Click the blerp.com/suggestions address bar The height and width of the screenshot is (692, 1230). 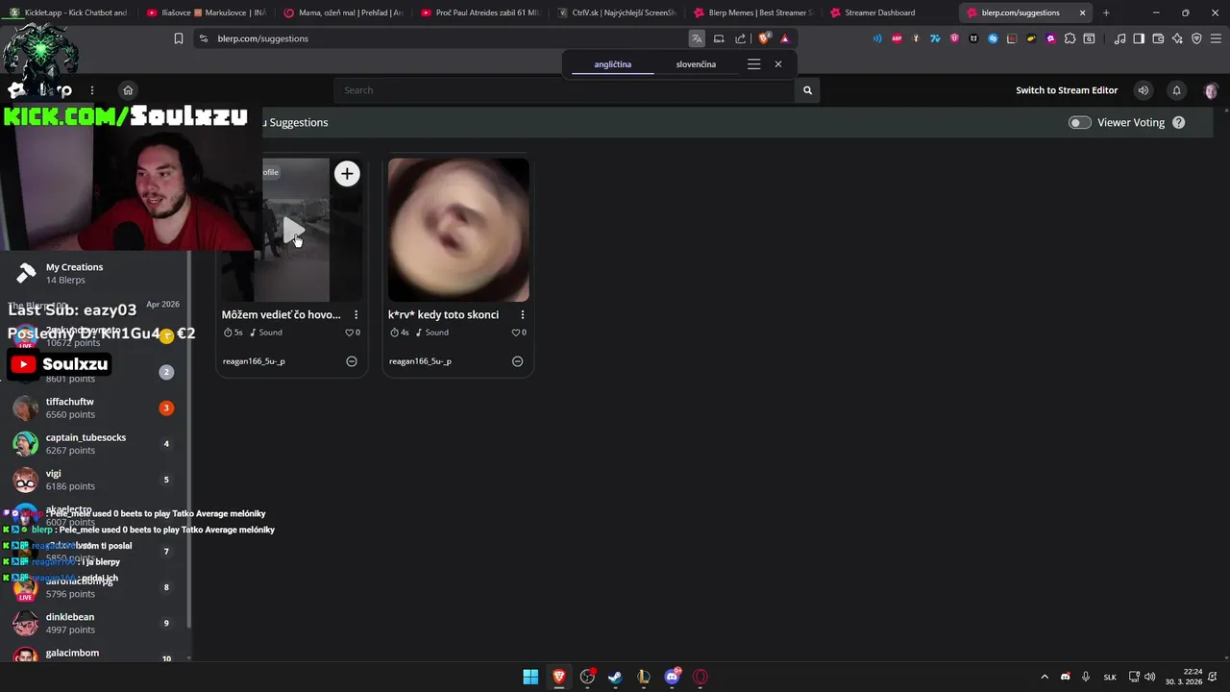442,38
